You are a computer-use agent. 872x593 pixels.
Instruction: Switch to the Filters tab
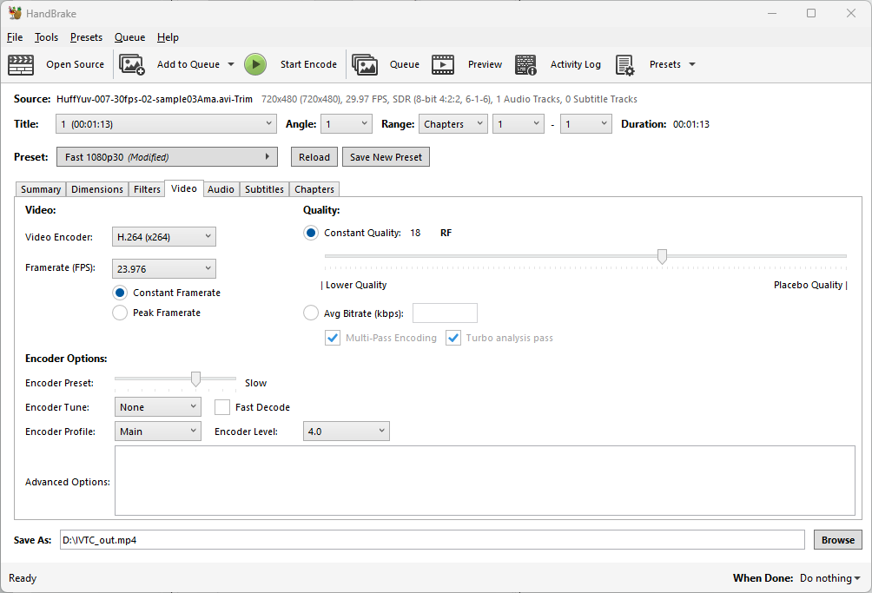(x=147, y=189)
